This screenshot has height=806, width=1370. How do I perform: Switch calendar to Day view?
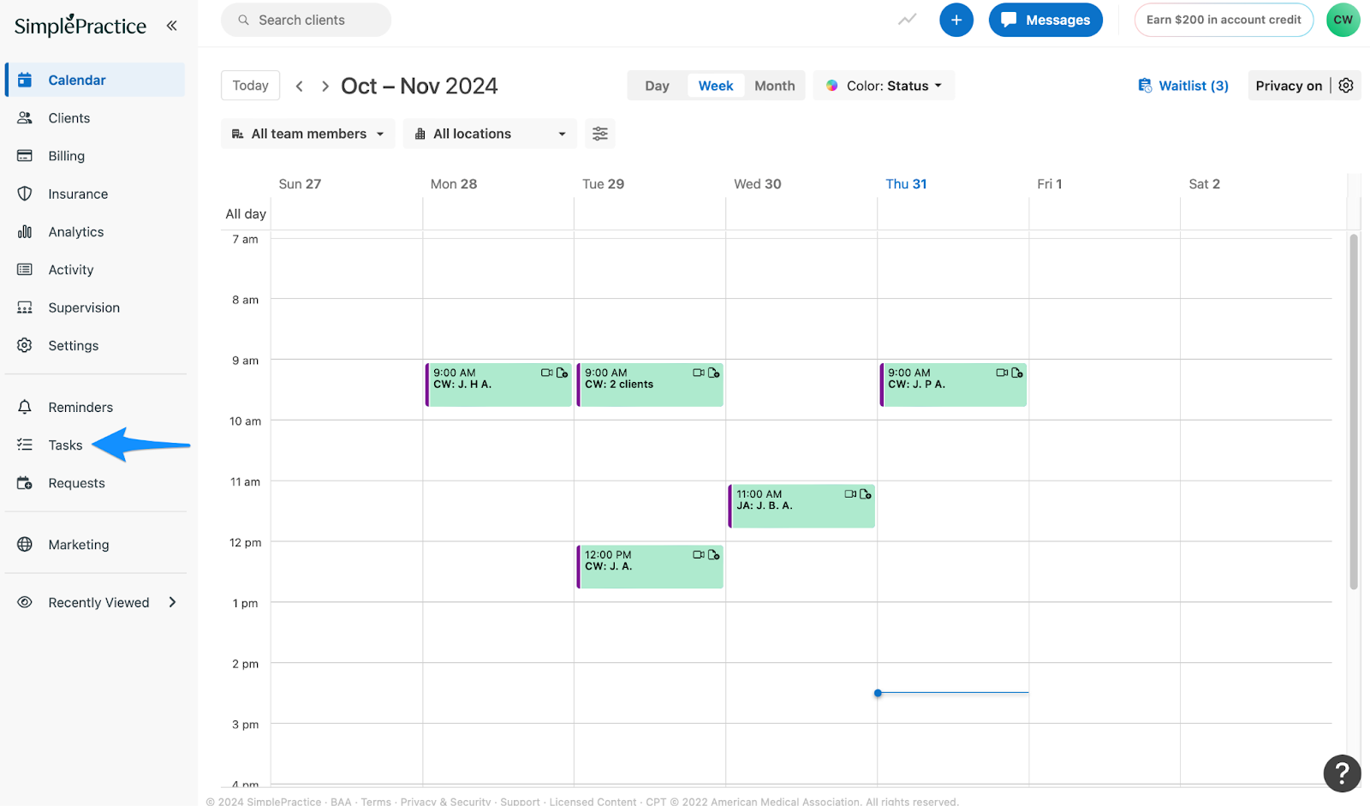[x=657, y=86]
